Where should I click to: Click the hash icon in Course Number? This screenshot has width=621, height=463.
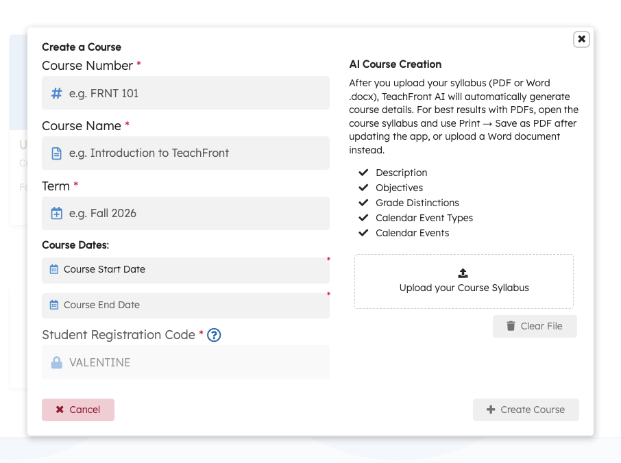click(x=57, y=93)
